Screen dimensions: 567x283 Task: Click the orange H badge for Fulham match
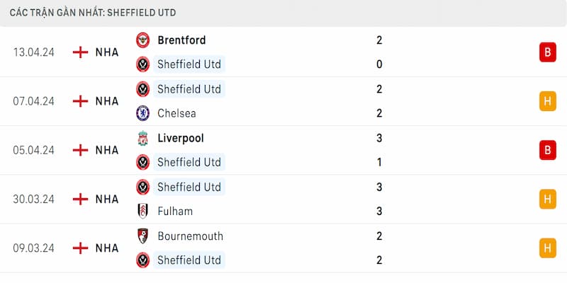[547, 199]
